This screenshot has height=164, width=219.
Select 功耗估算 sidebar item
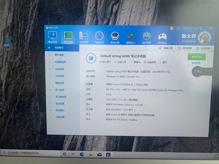[60, 117]
